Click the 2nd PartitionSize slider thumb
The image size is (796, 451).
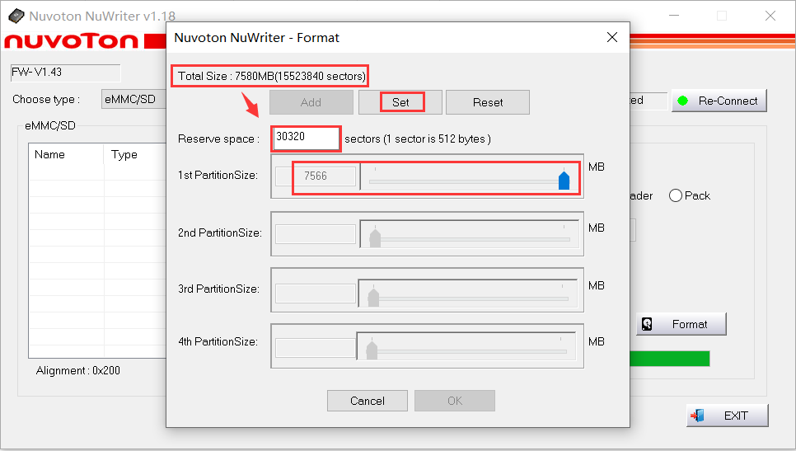(375, 238)
